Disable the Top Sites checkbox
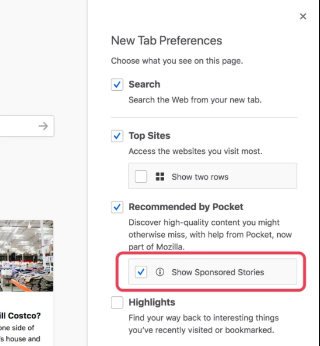 [117, 136]
